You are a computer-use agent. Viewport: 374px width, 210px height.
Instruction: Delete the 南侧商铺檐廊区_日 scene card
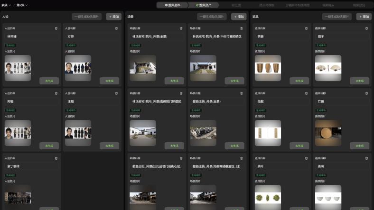coord(242,158)
